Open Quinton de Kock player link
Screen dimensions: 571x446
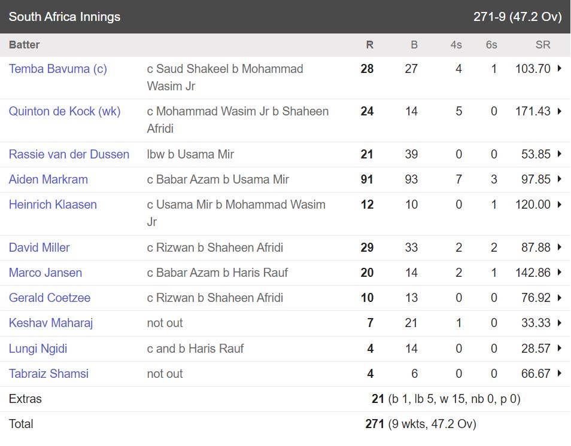[65, 111]
